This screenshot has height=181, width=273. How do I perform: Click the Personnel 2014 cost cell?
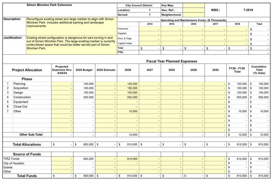(x=150, y=29)
